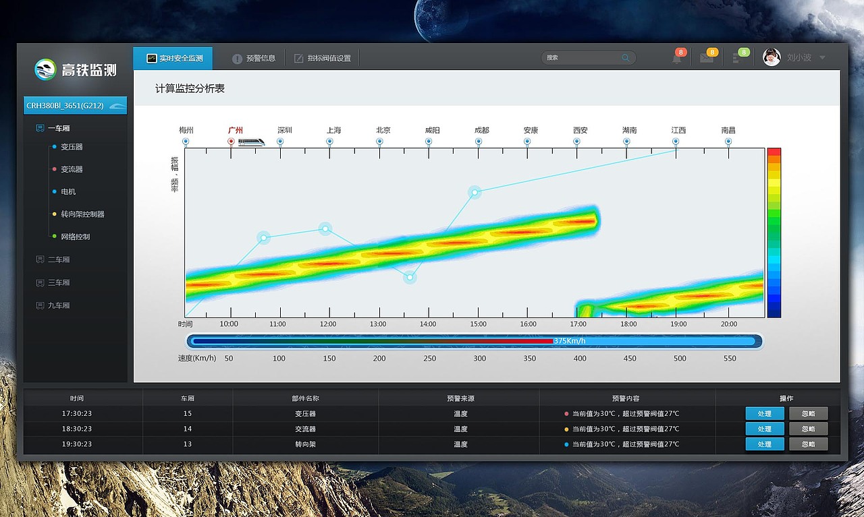Open the mail envelope messages icon

[x=706, y=58]
